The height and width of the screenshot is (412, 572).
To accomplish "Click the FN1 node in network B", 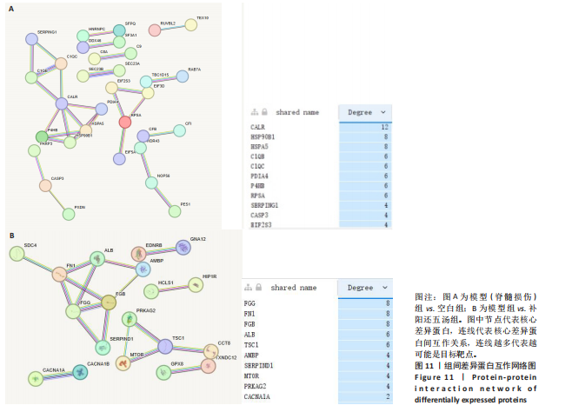I will click(x=59, y=275).
